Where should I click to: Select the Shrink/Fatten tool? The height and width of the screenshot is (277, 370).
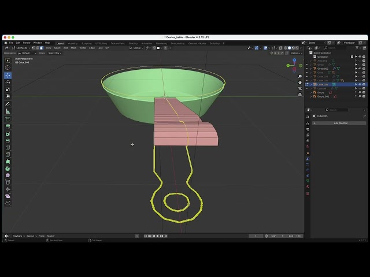coord(8,189)
